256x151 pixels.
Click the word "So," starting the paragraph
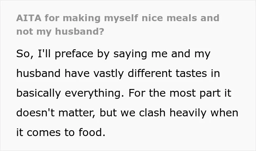25,54
